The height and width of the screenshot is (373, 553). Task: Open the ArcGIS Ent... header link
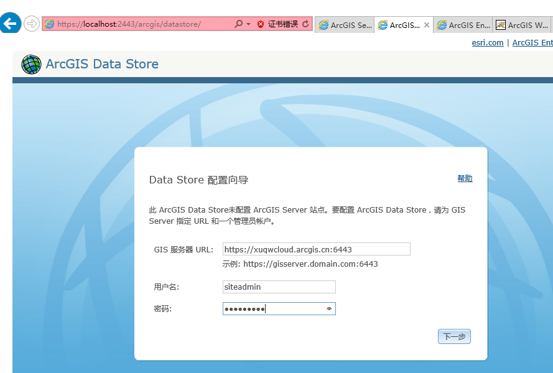click(x=532, y=43)
